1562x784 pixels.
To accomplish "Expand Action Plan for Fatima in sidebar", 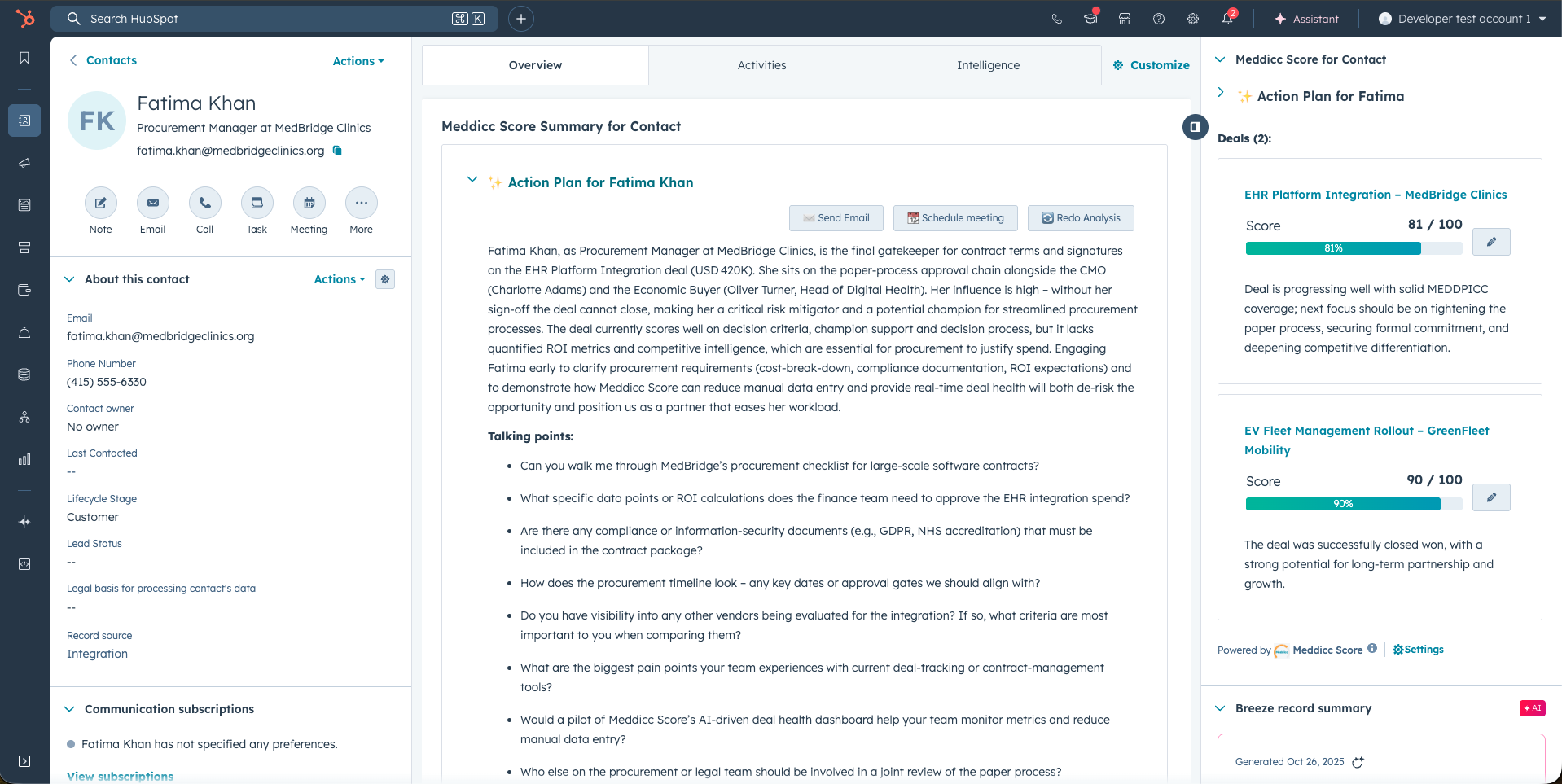I will pos(1221,93).
